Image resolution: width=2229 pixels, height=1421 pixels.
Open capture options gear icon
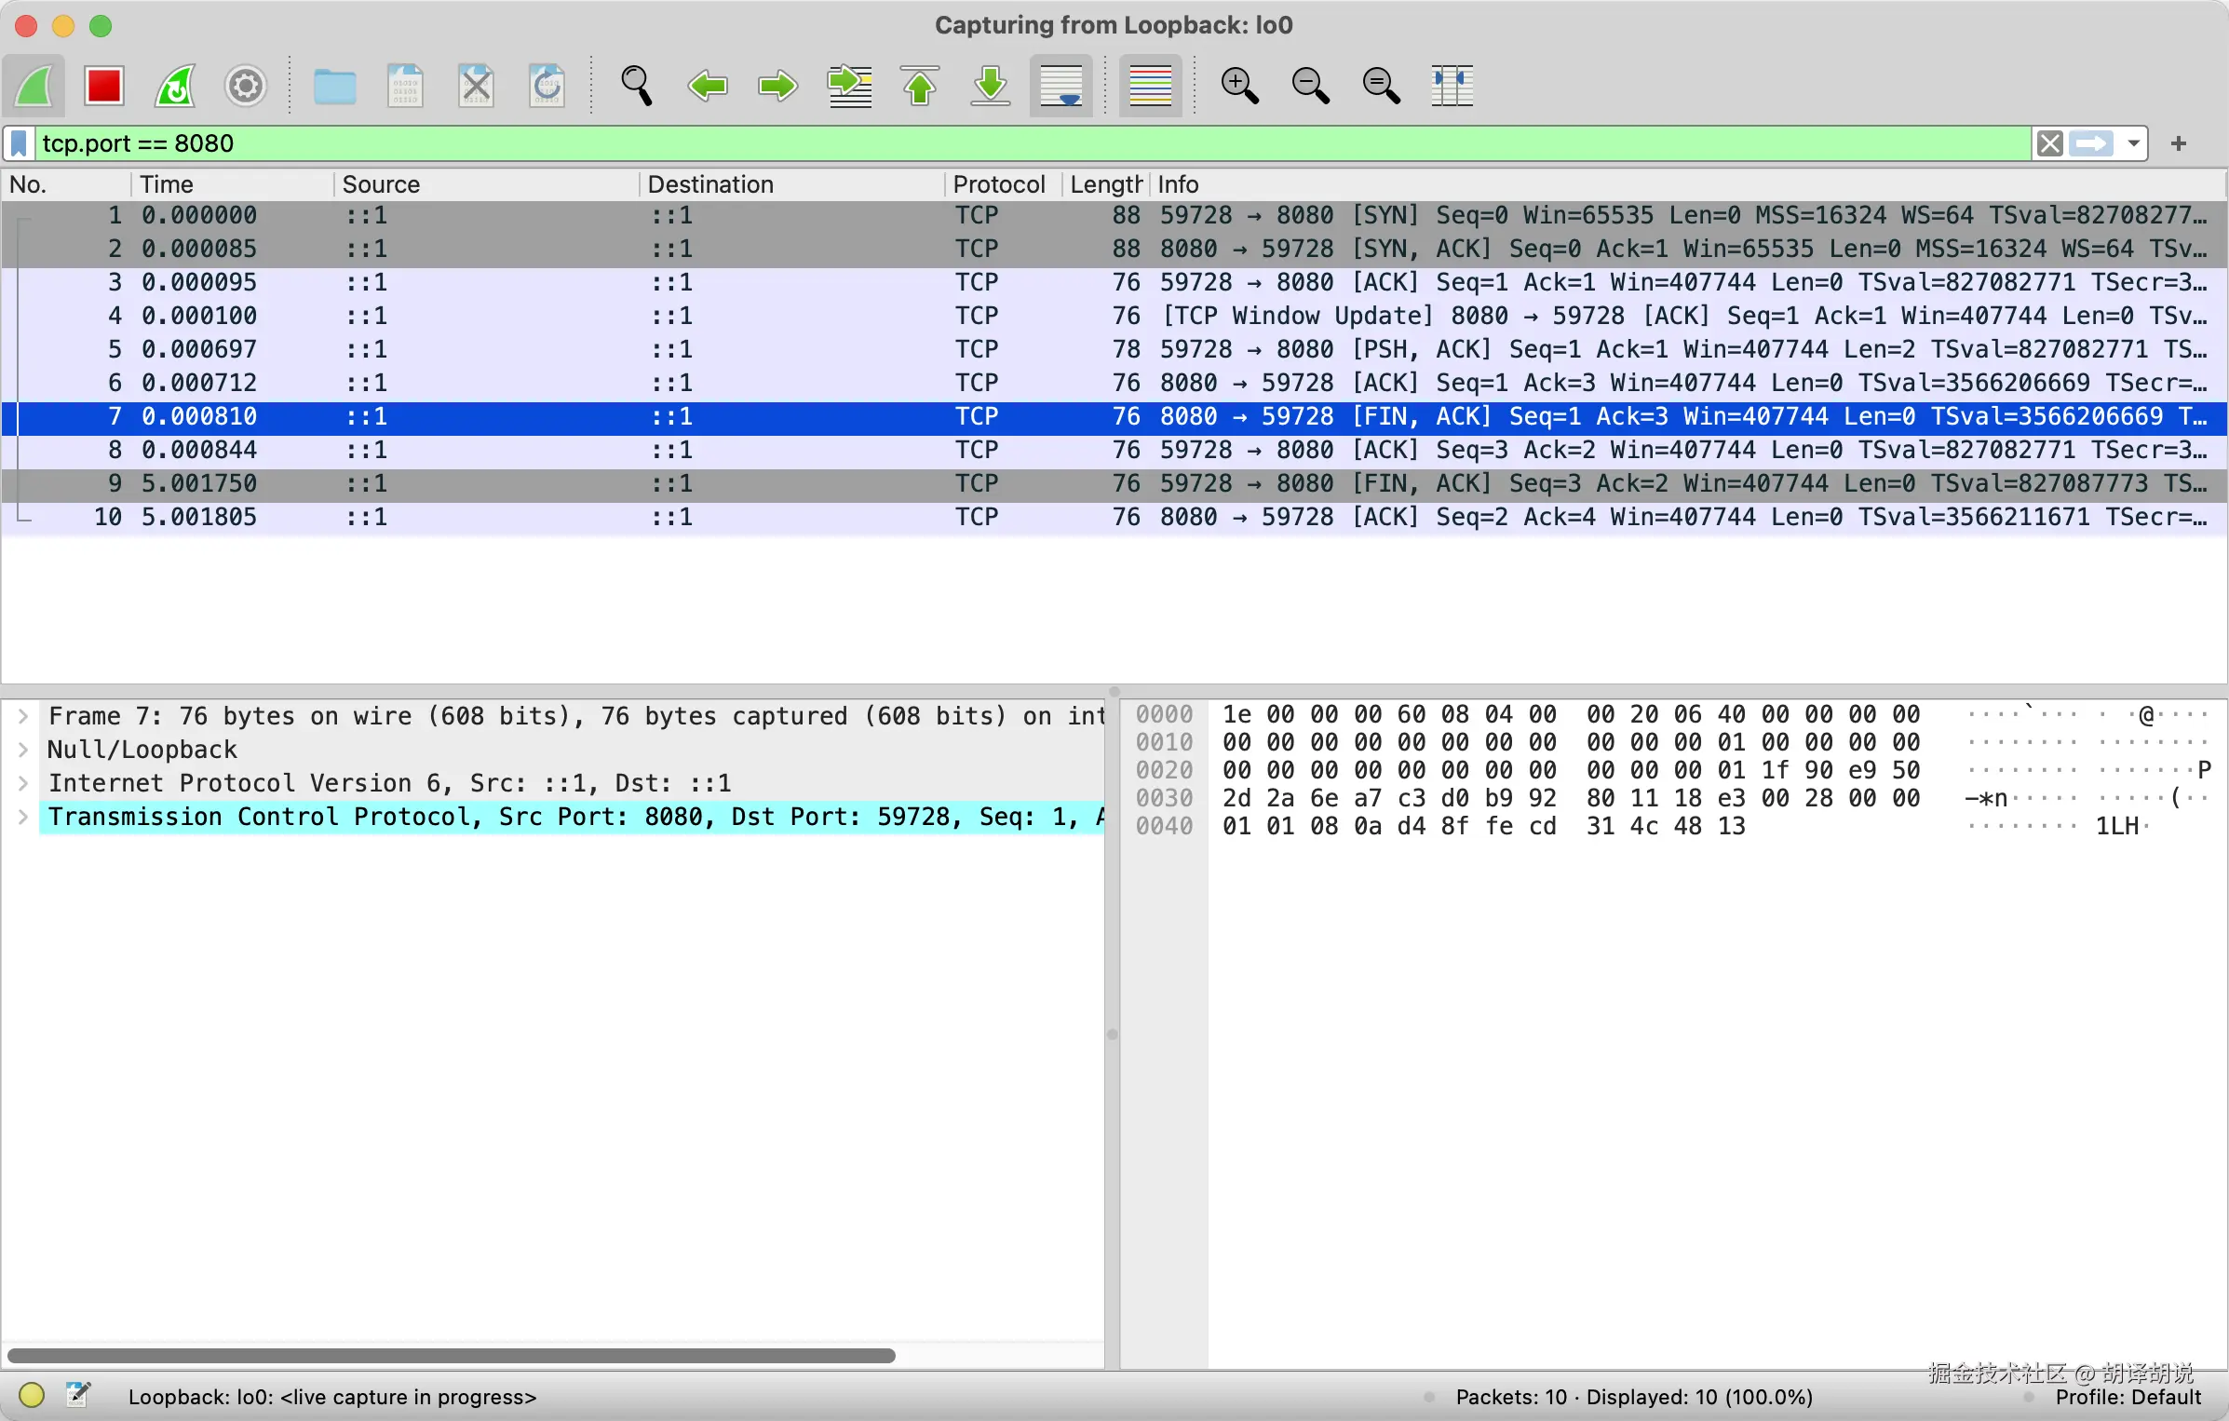[246, 87]
